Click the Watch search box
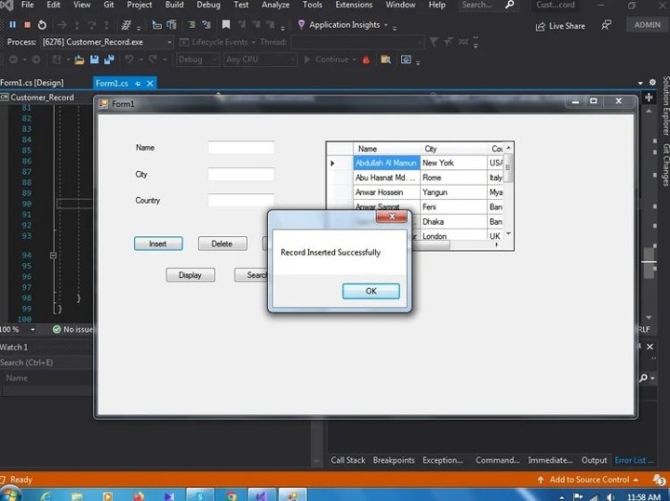The width and height of the screenshot is (670, 501). (46, 362)
